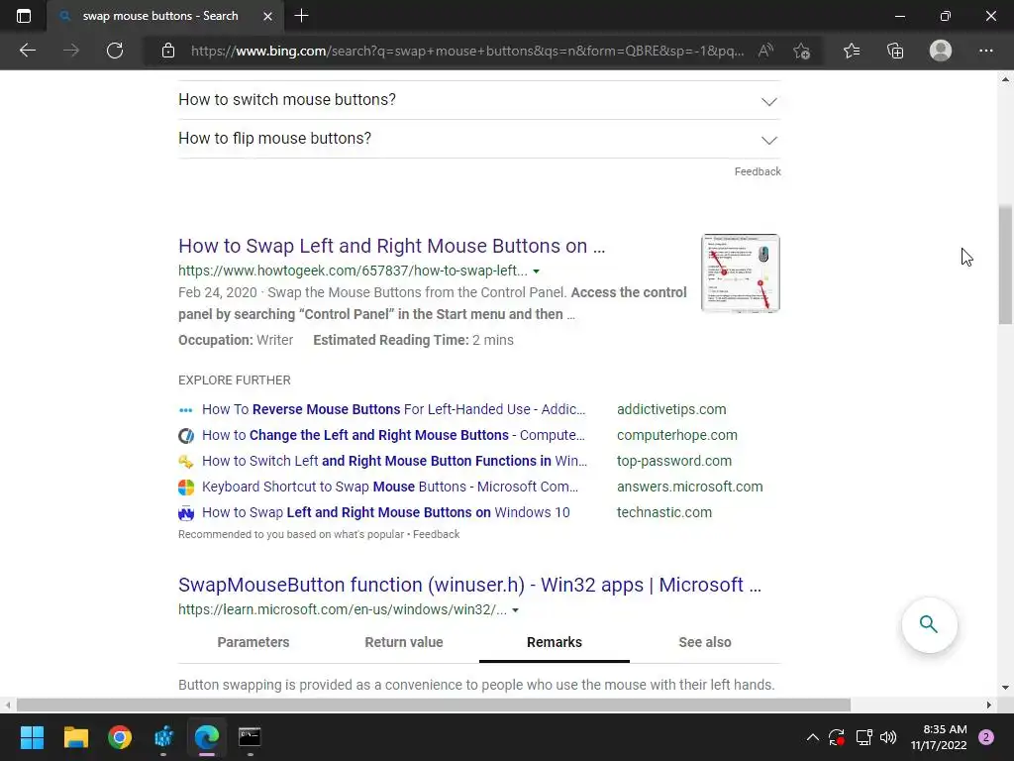Switch to the Parameters tab
1014x761 pixels.
coord(253,642)
